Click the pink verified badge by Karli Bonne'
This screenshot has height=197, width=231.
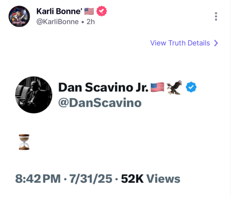pos(102,11)
